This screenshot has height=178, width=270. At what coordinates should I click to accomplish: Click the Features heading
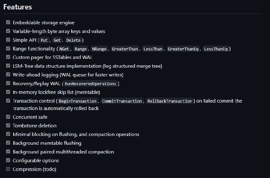point(18,7)
